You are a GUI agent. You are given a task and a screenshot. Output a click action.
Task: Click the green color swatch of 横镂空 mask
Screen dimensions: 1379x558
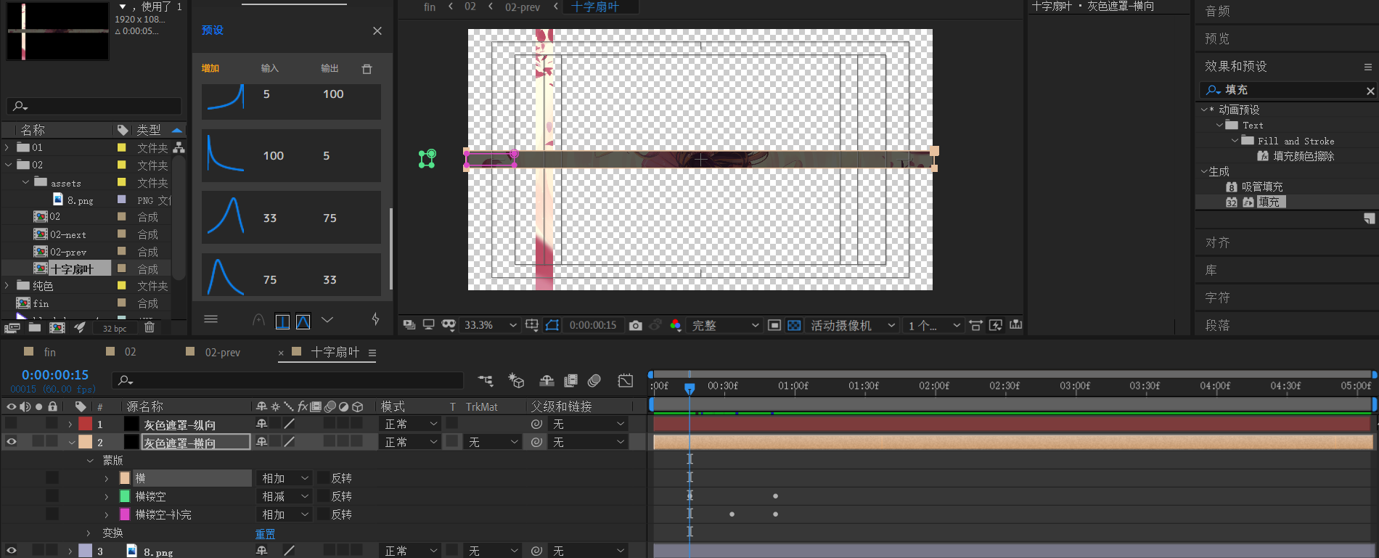tap(124, 496)
